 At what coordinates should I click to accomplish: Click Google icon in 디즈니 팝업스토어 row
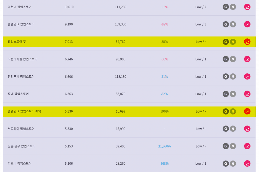click(226, 164)
